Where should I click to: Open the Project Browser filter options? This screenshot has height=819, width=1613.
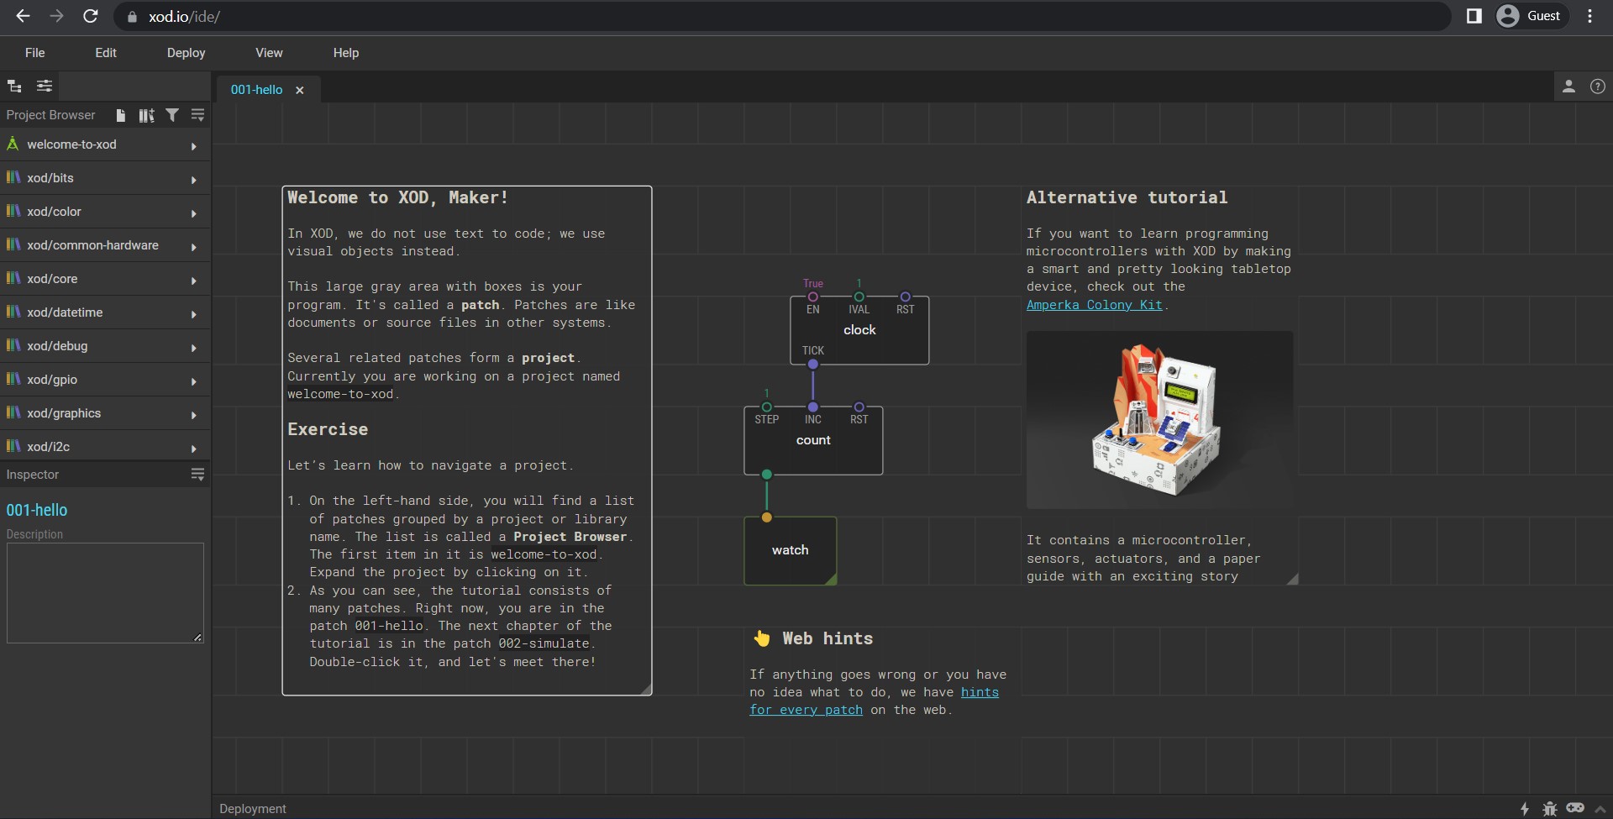pos(172,115)
